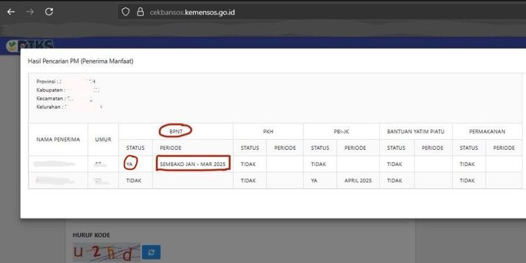Click the browser back arrow
This screenshot has height=263, width=526.
click(11, 12)
